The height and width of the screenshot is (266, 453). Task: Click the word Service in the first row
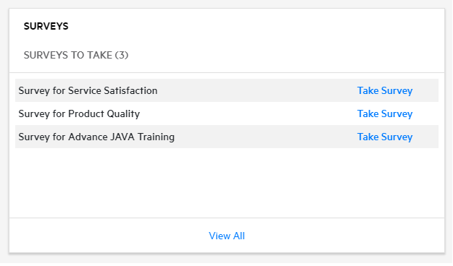click(85, 91)
